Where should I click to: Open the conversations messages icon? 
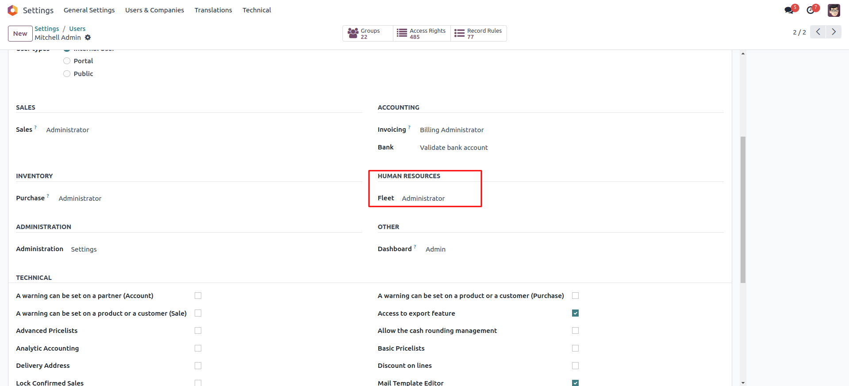[x=789, y=10]
